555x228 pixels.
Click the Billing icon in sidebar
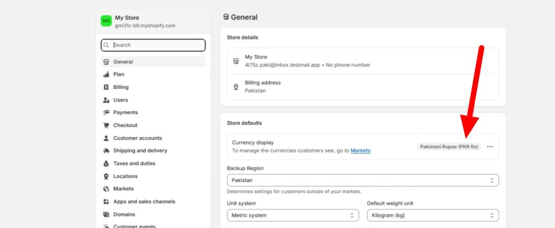pyautogui.click(x=106, y=87)
